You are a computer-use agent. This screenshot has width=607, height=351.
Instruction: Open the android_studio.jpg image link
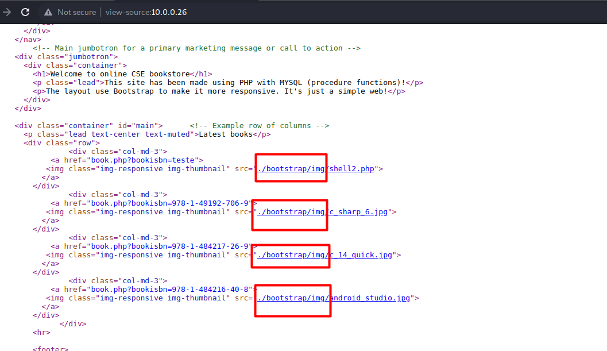pyautogui.click(x=334, y=298)
